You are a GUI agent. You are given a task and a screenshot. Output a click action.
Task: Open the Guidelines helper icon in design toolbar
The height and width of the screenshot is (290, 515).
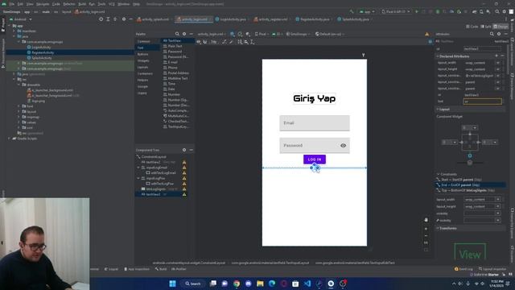coord(252,42)
